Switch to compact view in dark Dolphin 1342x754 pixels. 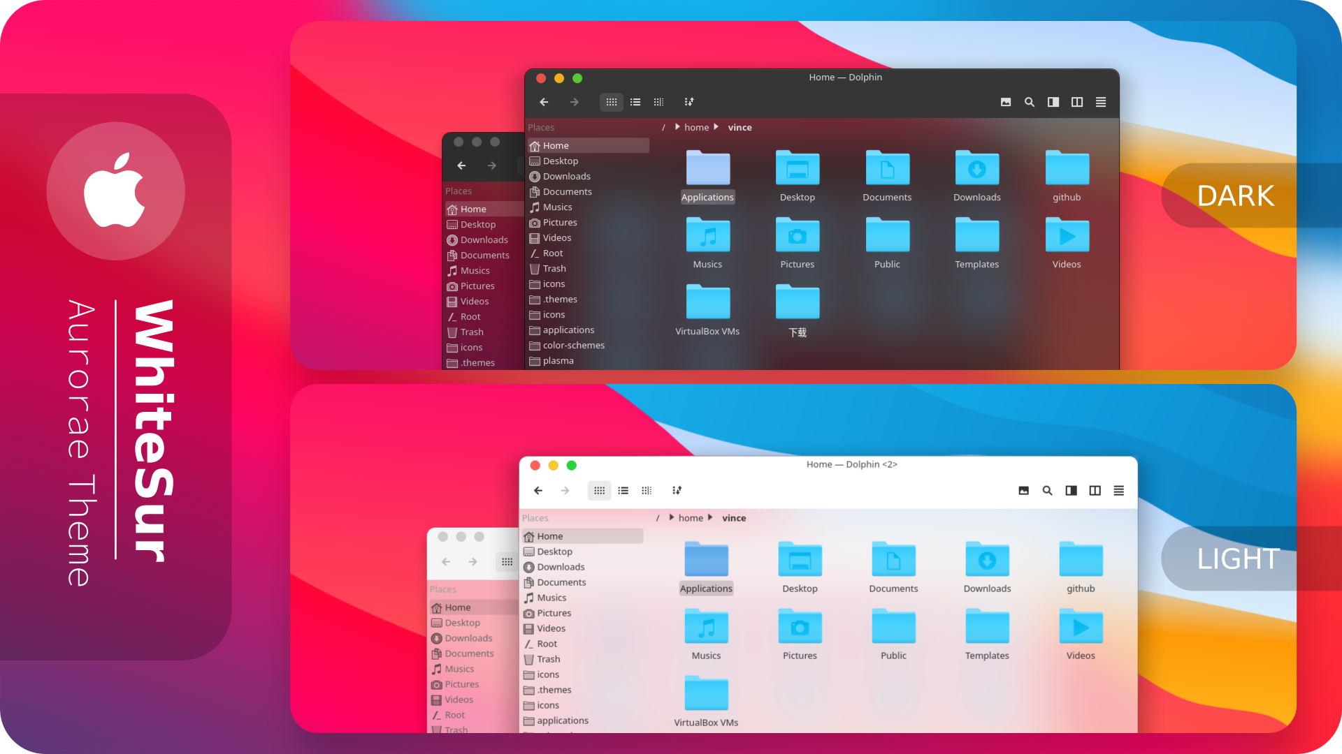click(x=635, y=102)
